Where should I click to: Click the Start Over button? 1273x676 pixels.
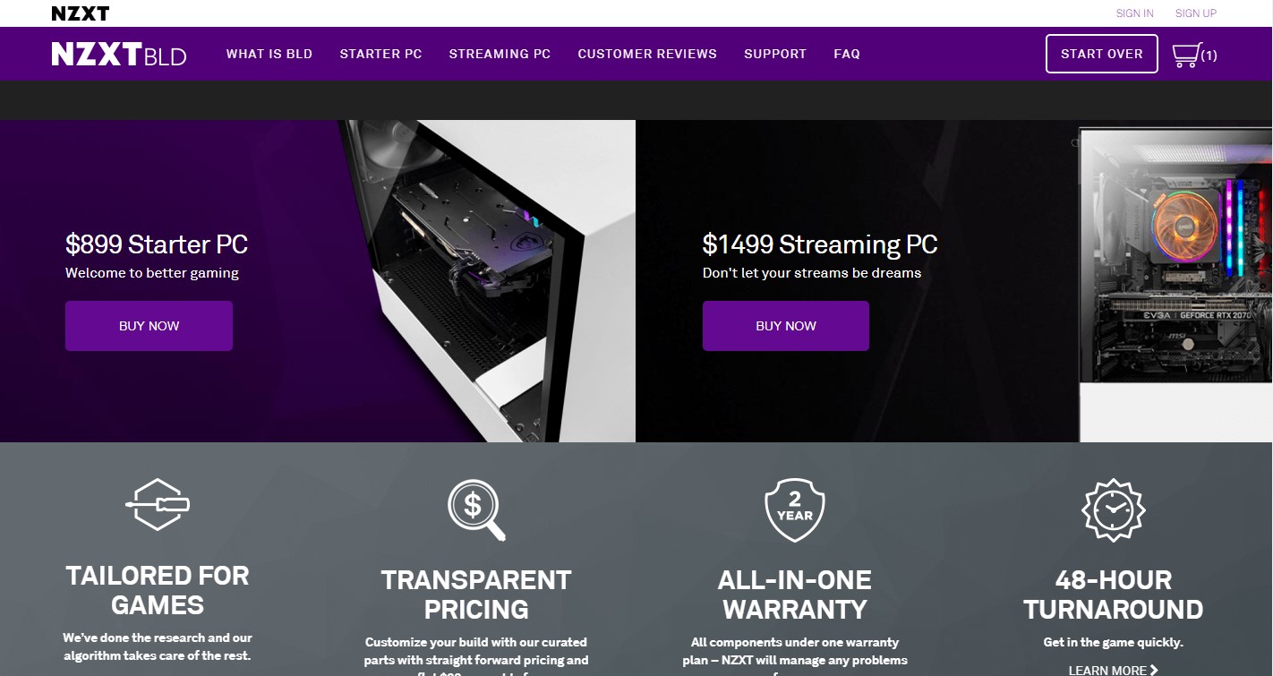(1102, 54)
